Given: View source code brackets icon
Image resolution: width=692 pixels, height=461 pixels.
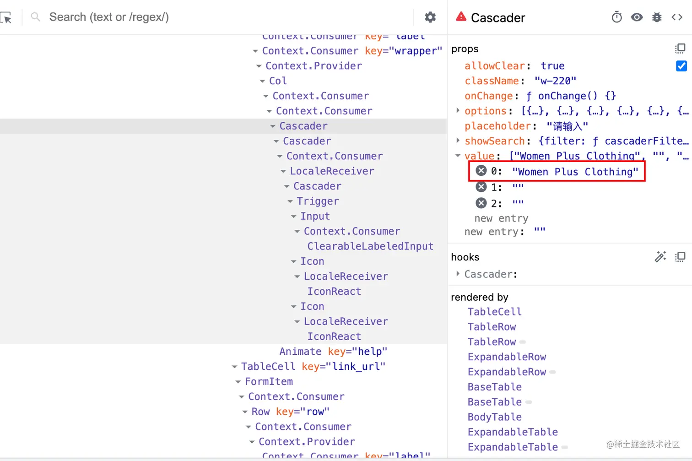Looking at the screenshot, I should click(677, 17).
